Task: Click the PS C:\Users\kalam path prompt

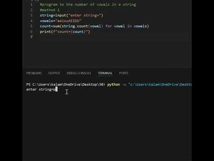Action: coord(66,85)
